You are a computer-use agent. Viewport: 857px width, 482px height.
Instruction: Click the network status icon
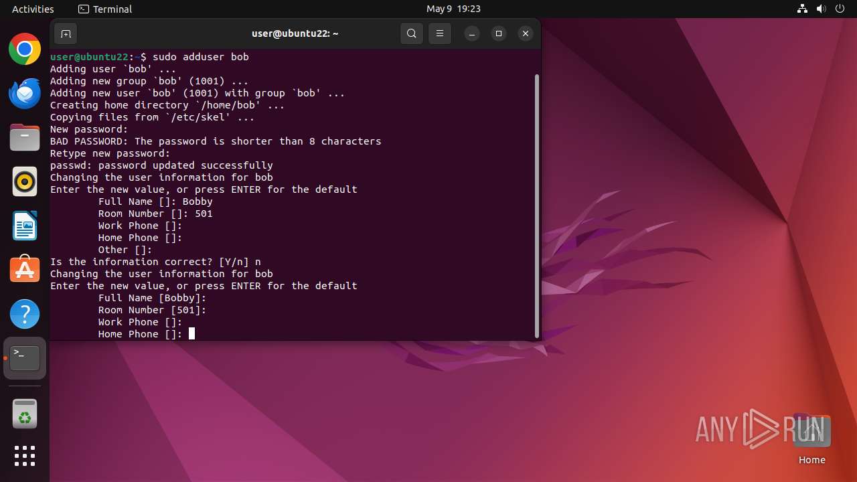(x=803, y=9)
